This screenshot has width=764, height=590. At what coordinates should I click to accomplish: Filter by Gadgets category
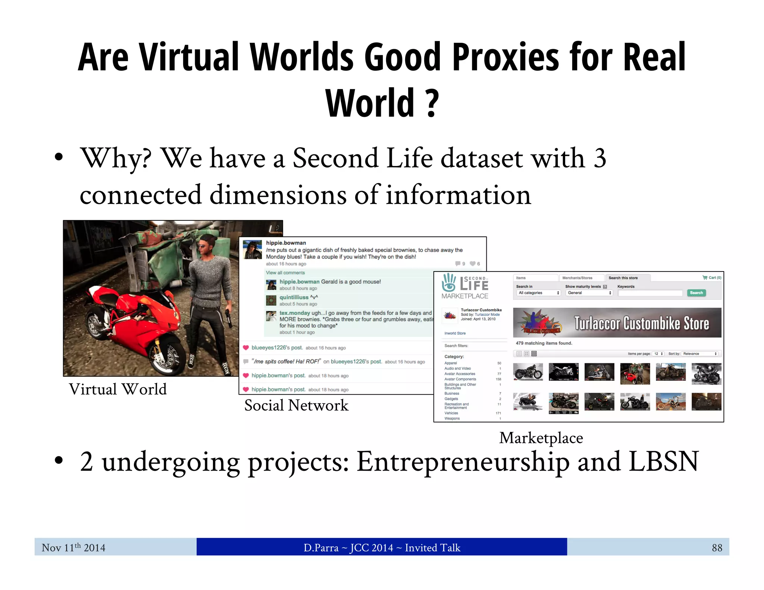click(x=451, y=399)
